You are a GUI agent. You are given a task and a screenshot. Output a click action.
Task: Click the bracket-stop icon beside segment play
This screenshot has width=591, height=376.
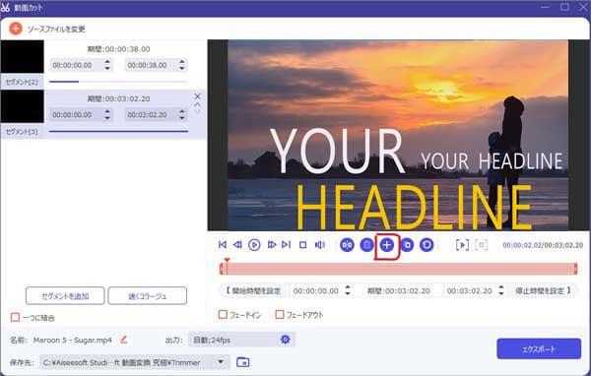click(482, 245)
